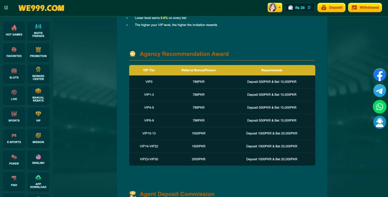This screenshot has width=388, height=197.
Task: Open the Mission page
Action: click(x=38, y=138)
